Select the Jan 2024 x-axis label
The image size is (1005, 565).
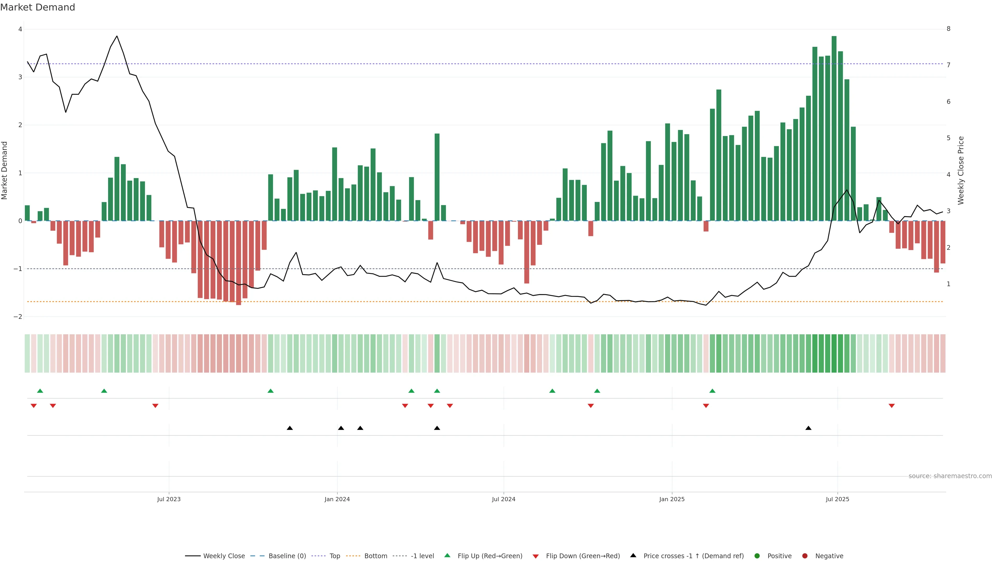(x=337, y=499)
